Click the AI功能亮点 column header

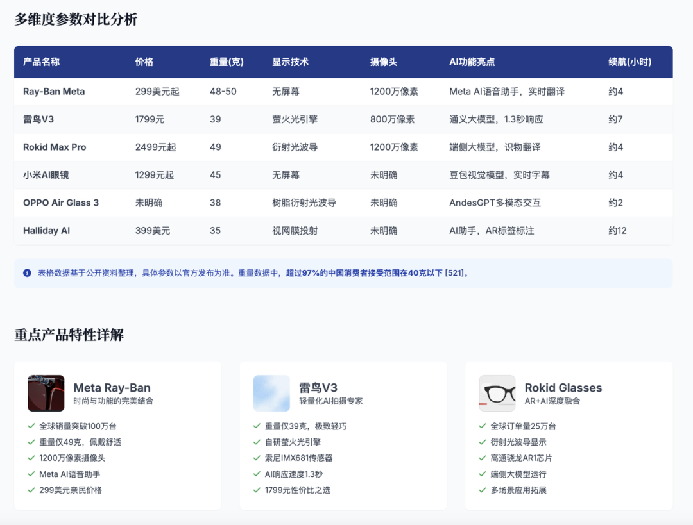(x=472, y=62)
